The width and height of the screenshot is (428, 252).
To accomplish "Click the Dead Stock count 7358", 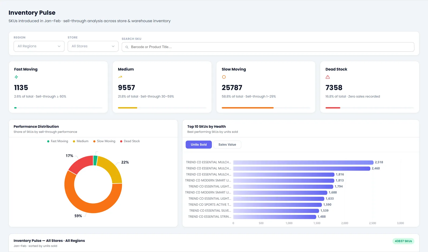I will coord(334,88).
